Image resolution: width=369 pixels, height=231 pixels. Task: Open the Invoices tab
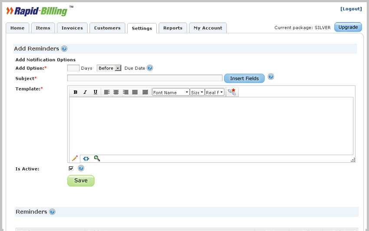pos(72,28)
